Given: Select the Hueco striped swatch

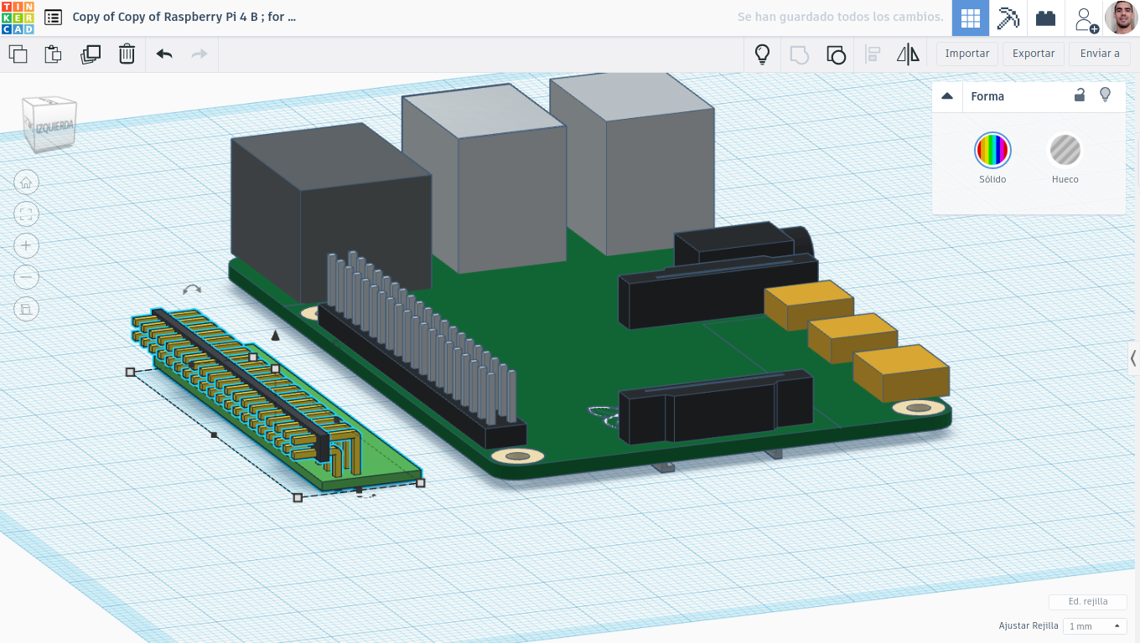Looking at the screenshot, I should (1065, 151).
